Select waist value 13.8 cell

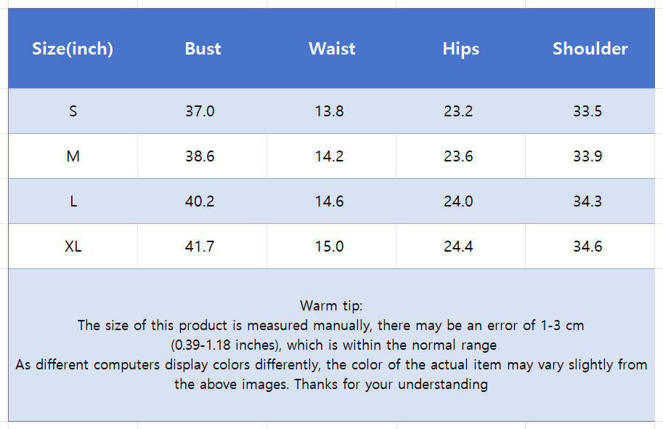(329, 111)
